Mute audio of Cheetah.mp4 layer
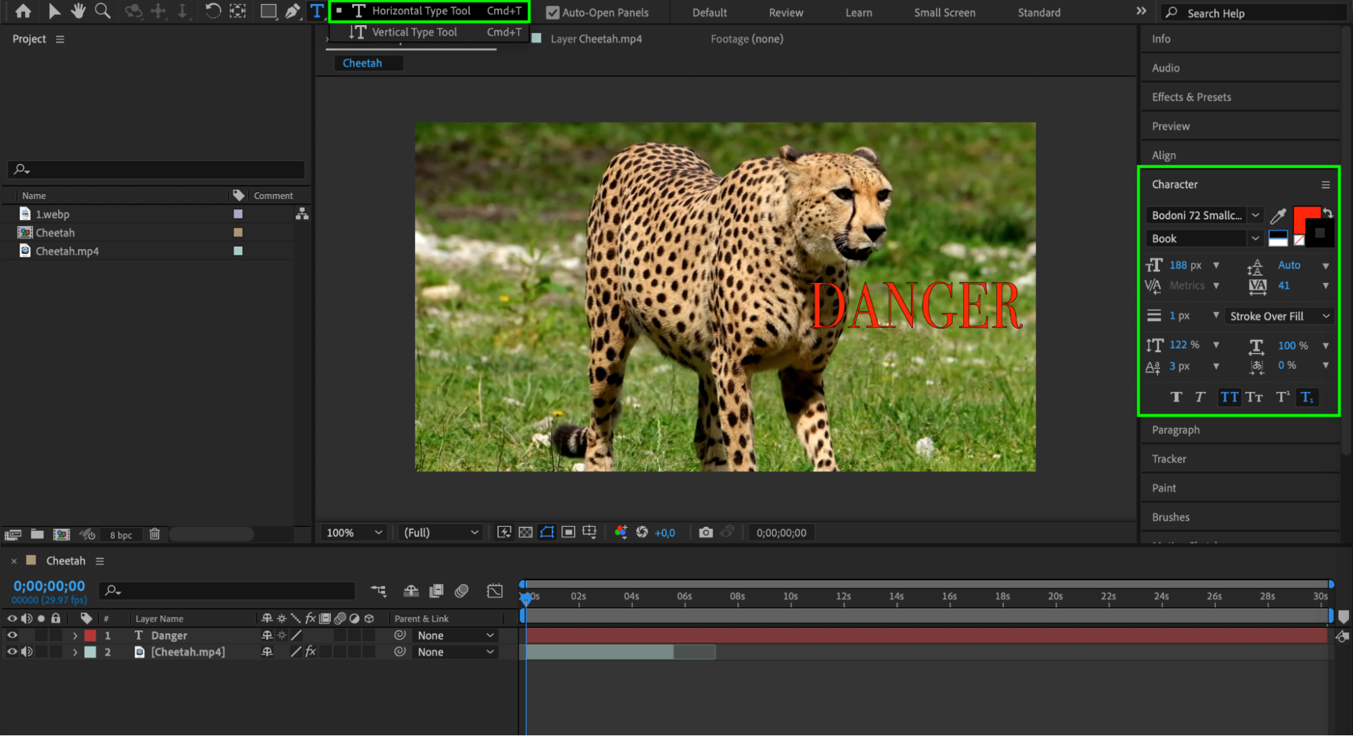This screenshot has height=736, width=1353. click(27, 652)
